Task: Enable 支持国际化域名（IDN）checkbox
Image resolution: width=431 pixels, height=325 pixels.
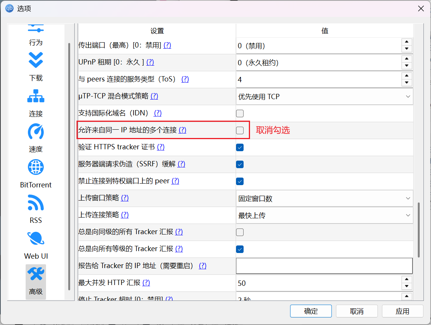Action: [x=240, y=113]
